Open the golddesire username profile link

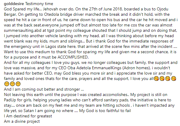pos(14,4)
